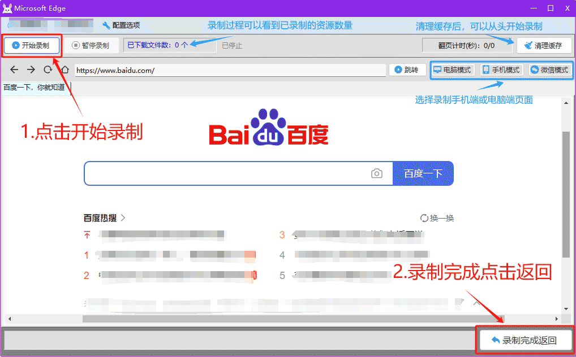Viewport: 576px width, 357px height.
Task: Click the vertical scrollbar up arrow
Action: point(566,103)
